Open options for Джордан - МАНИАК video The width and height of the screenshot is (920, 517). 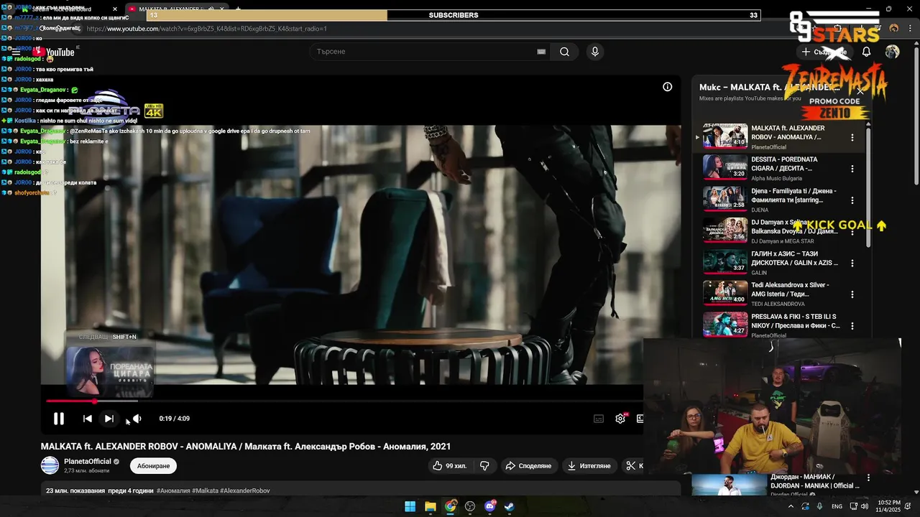868,478
